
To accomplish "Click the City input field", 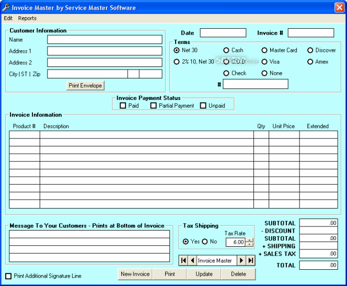I will point(87,74).
